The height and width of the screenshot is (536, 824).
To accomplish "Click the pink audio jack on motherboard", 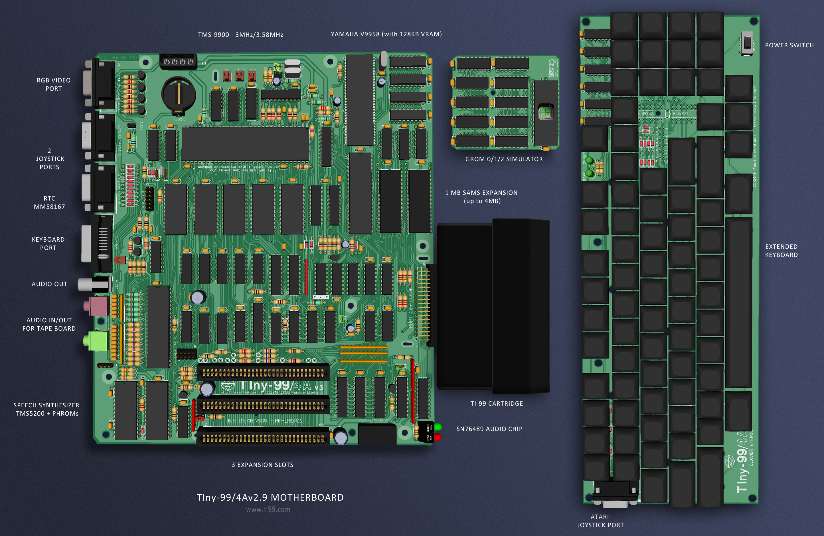I will pyautogui.click(x=96, y=306).
